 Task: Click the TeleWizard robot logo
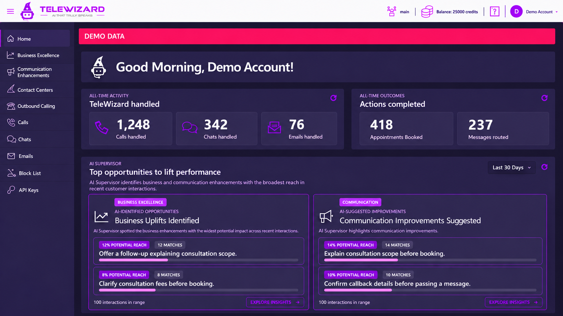point(27,11)
